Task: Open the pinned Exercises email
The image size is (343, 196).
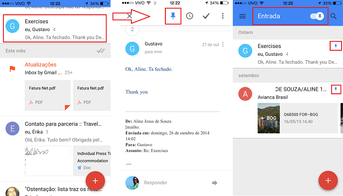Action: tap(288, 54)
